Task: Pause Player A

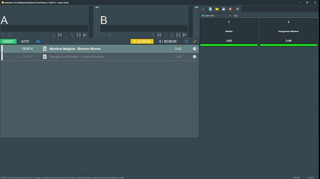Action: coord(79,35)
